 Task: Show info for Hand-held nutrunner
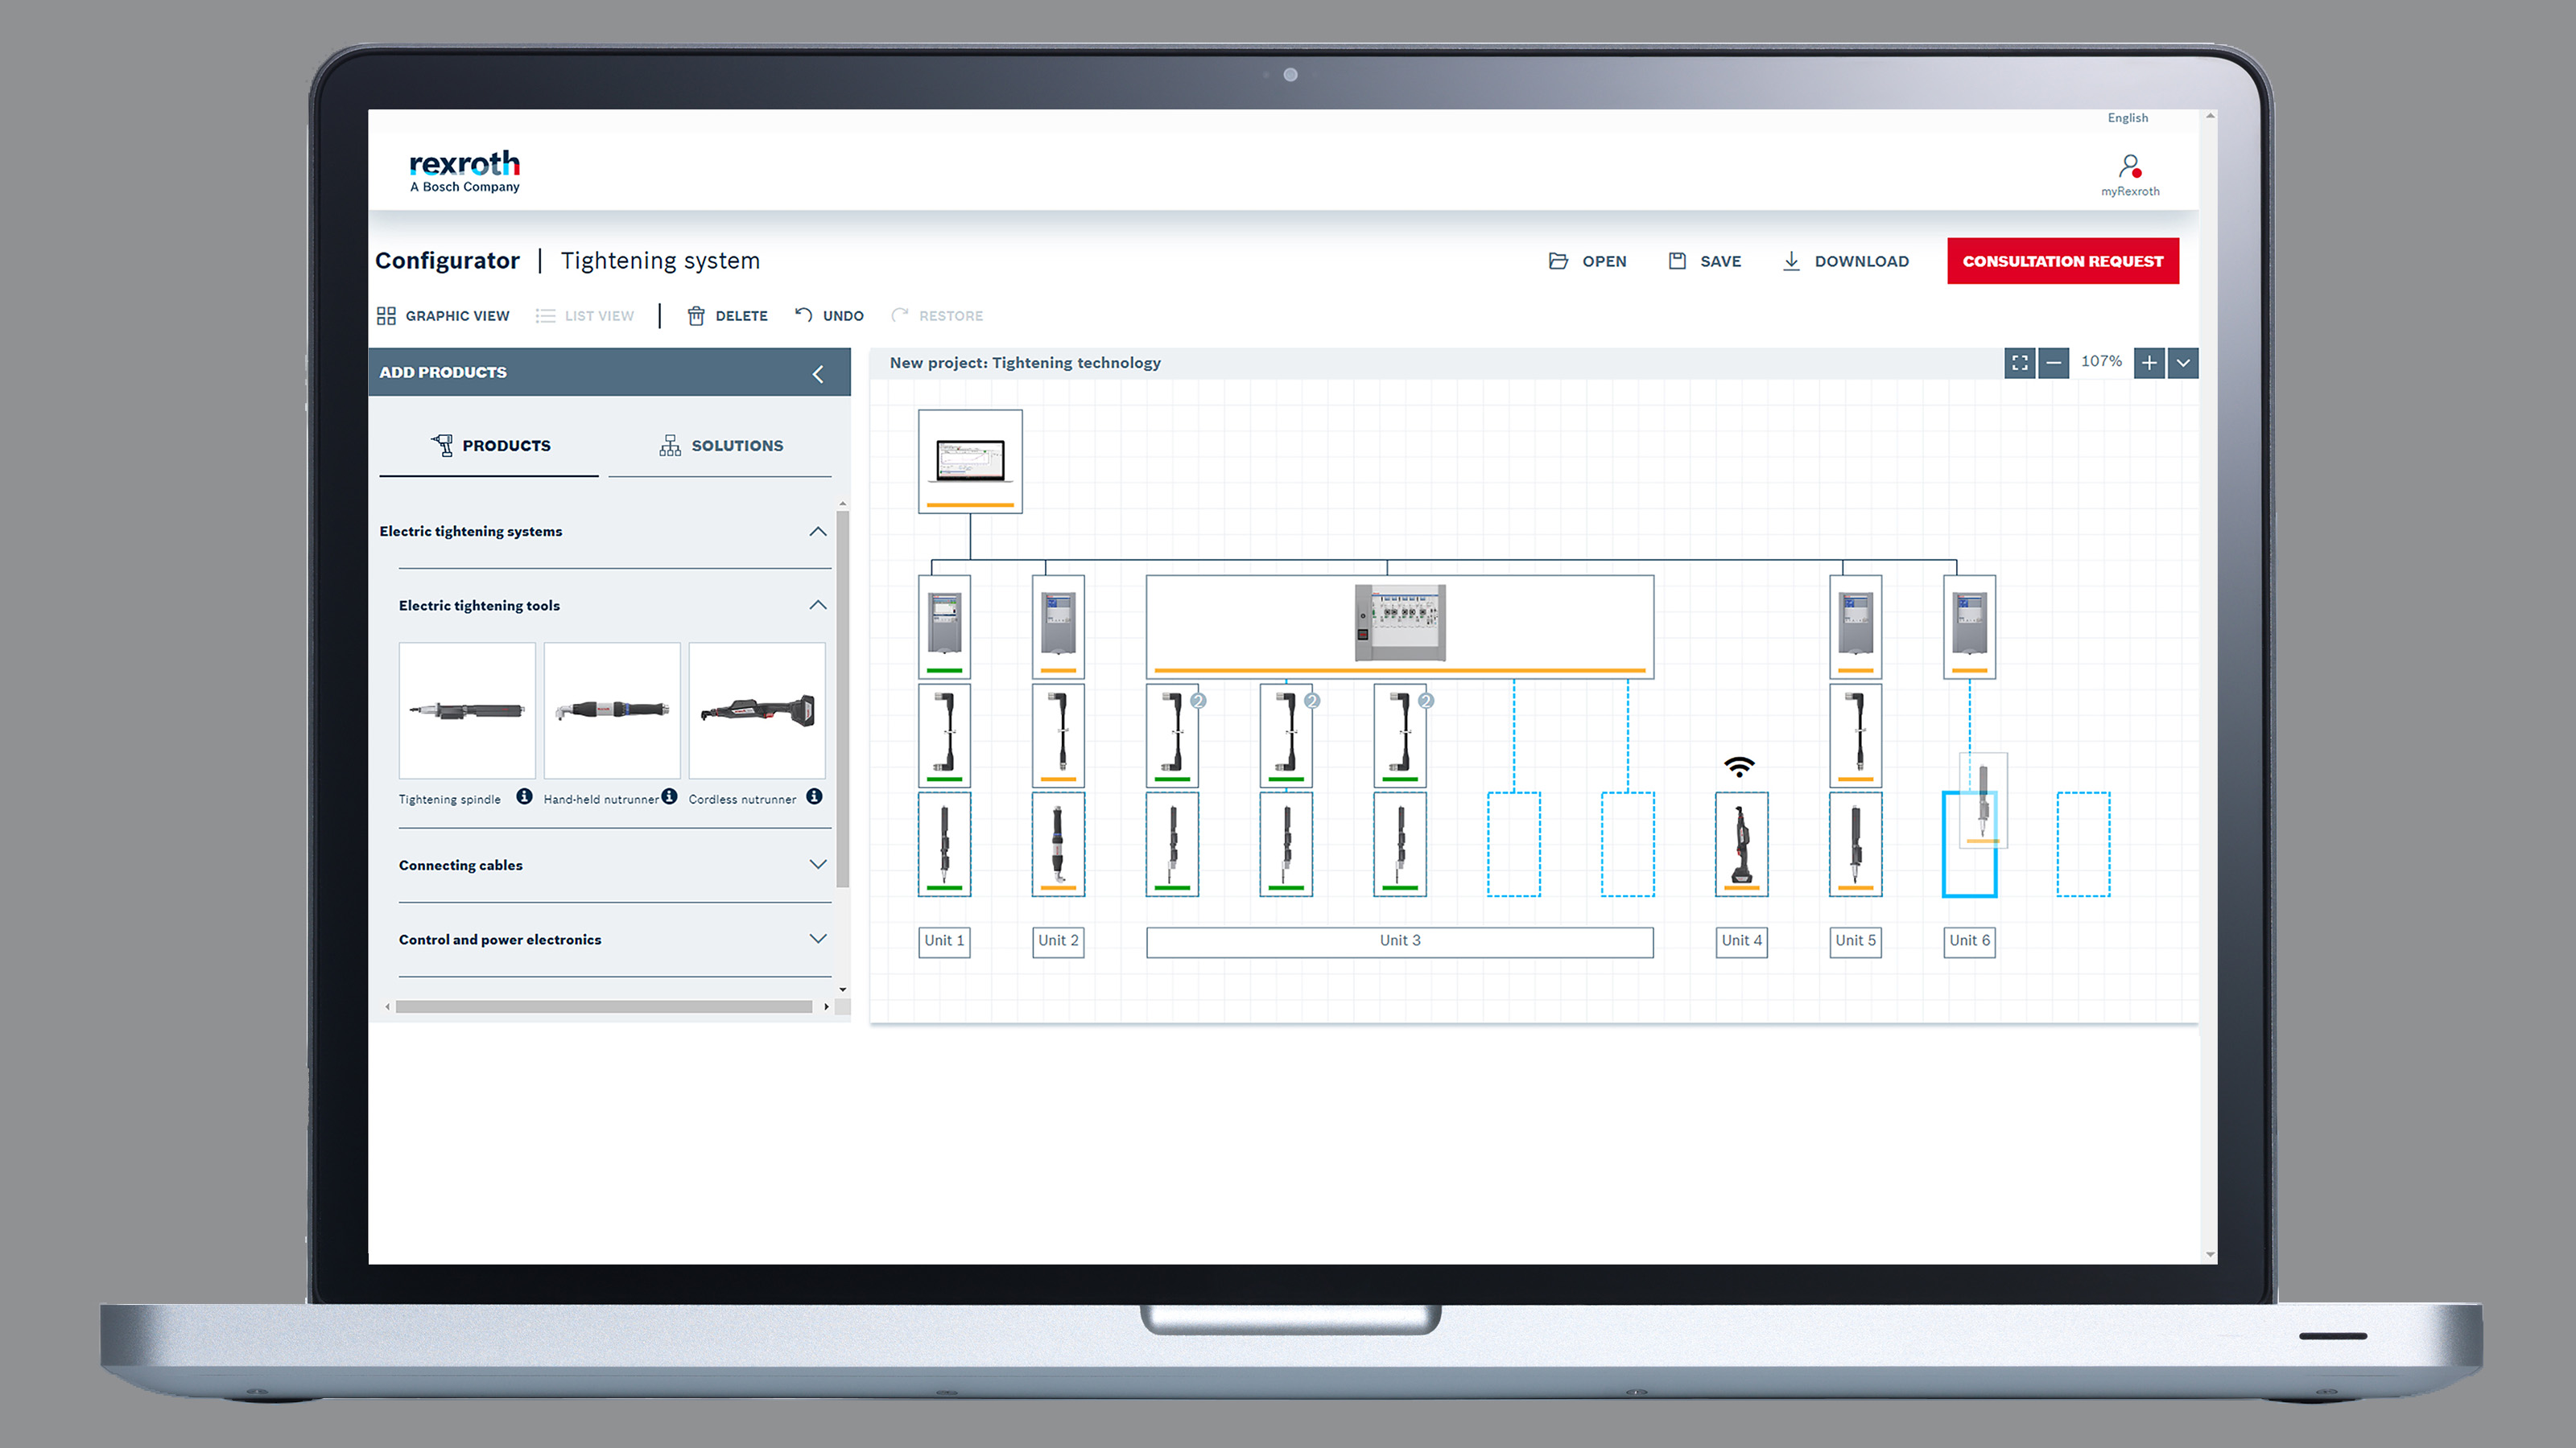[669, 796]
